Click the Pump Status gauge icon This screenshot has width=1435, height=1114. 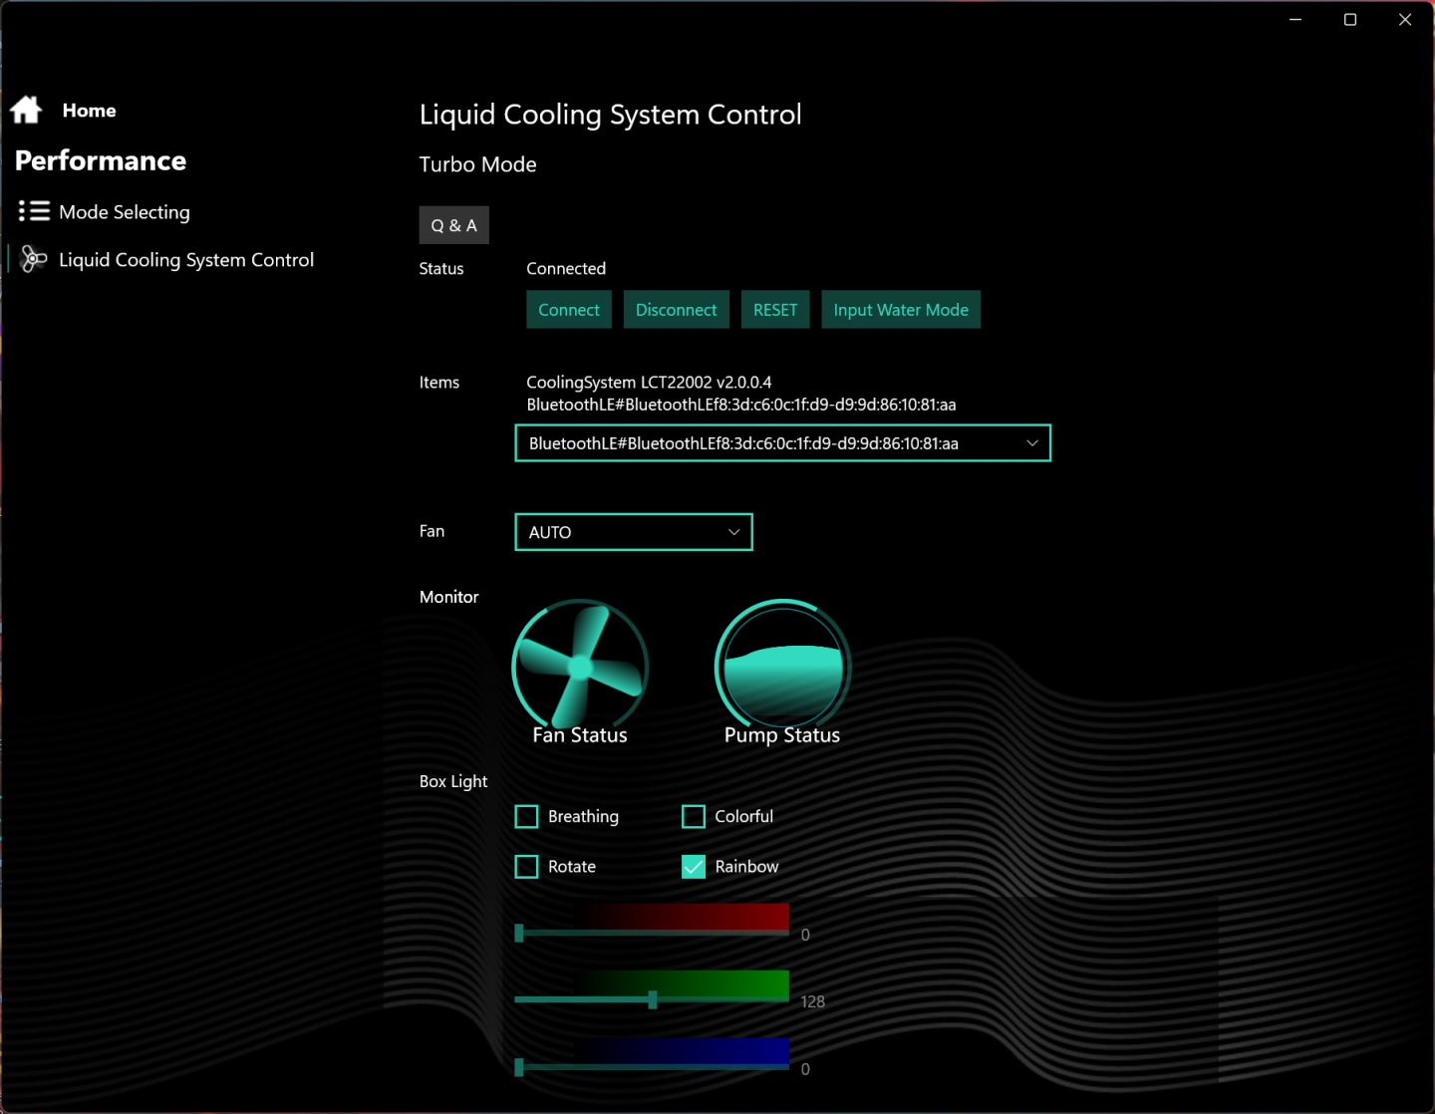(782, 666)
